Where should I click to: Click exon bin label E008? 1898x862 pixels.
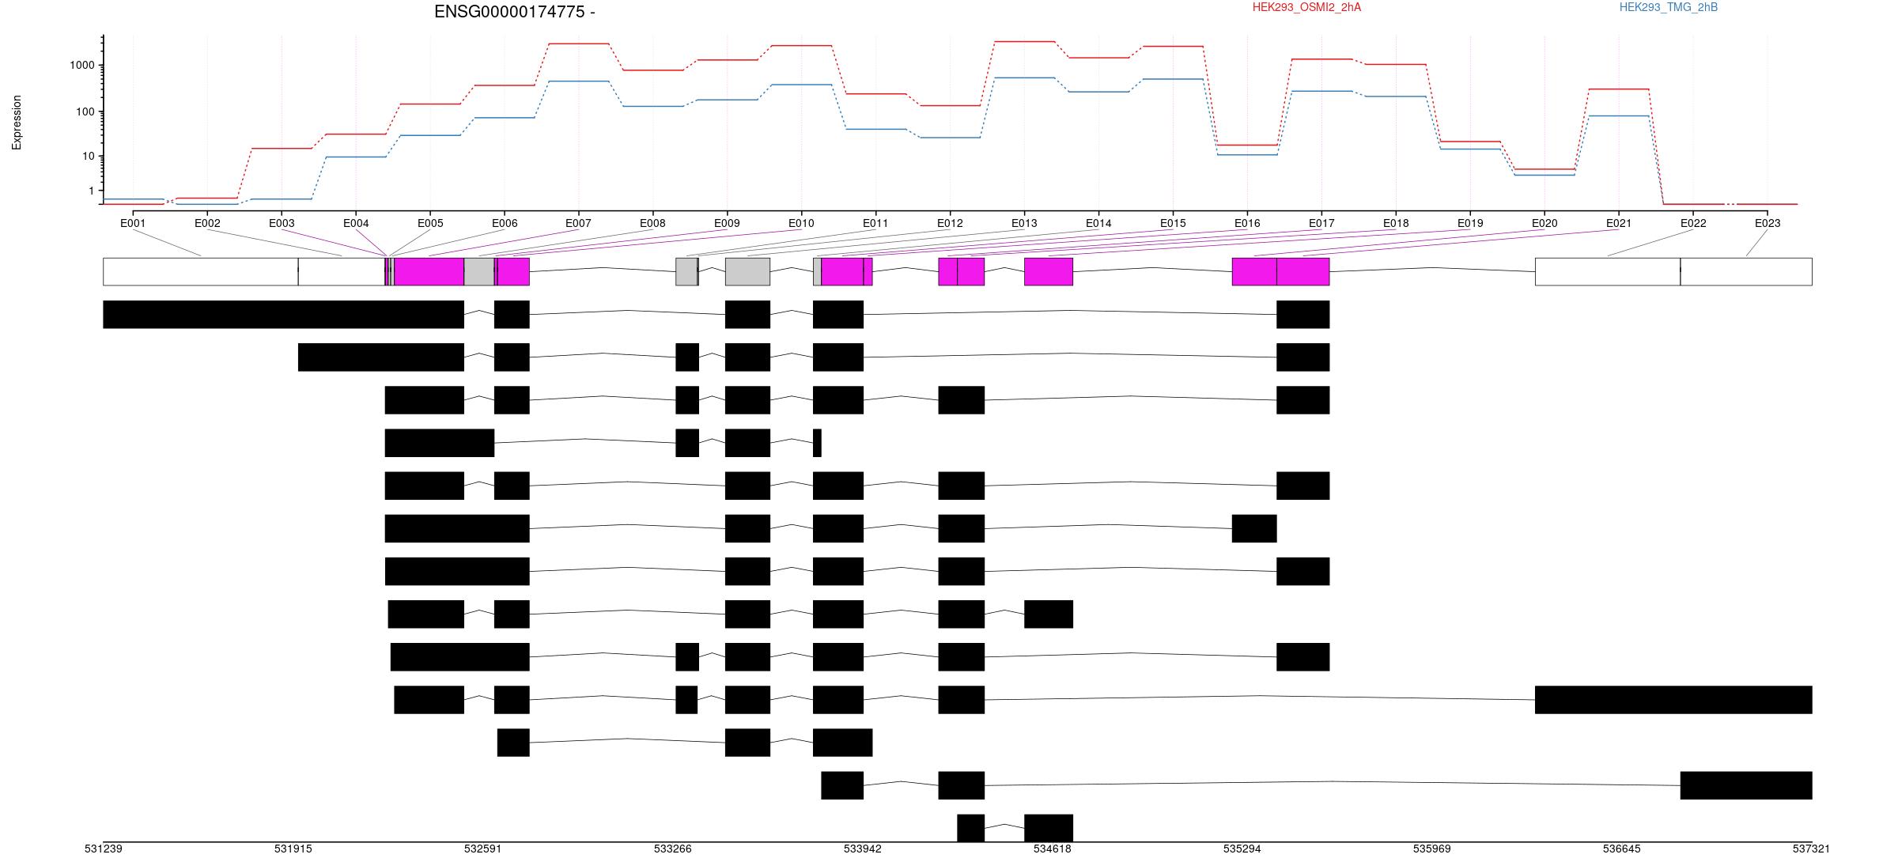pyautogui.click(x=652, y=223)
